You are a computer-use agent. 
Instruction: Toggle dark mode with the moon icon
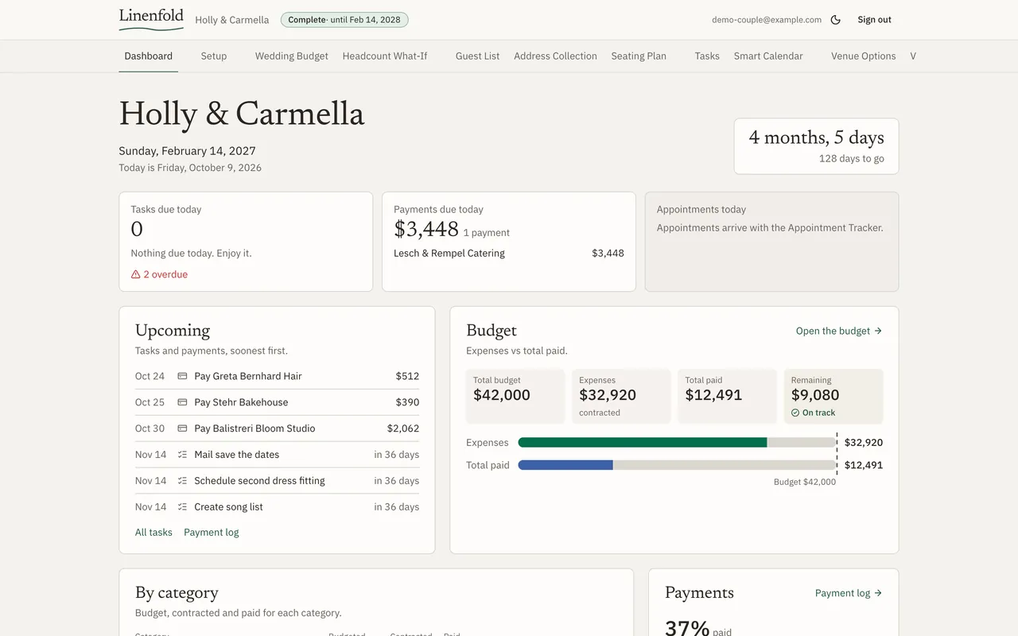coord(835,20)
